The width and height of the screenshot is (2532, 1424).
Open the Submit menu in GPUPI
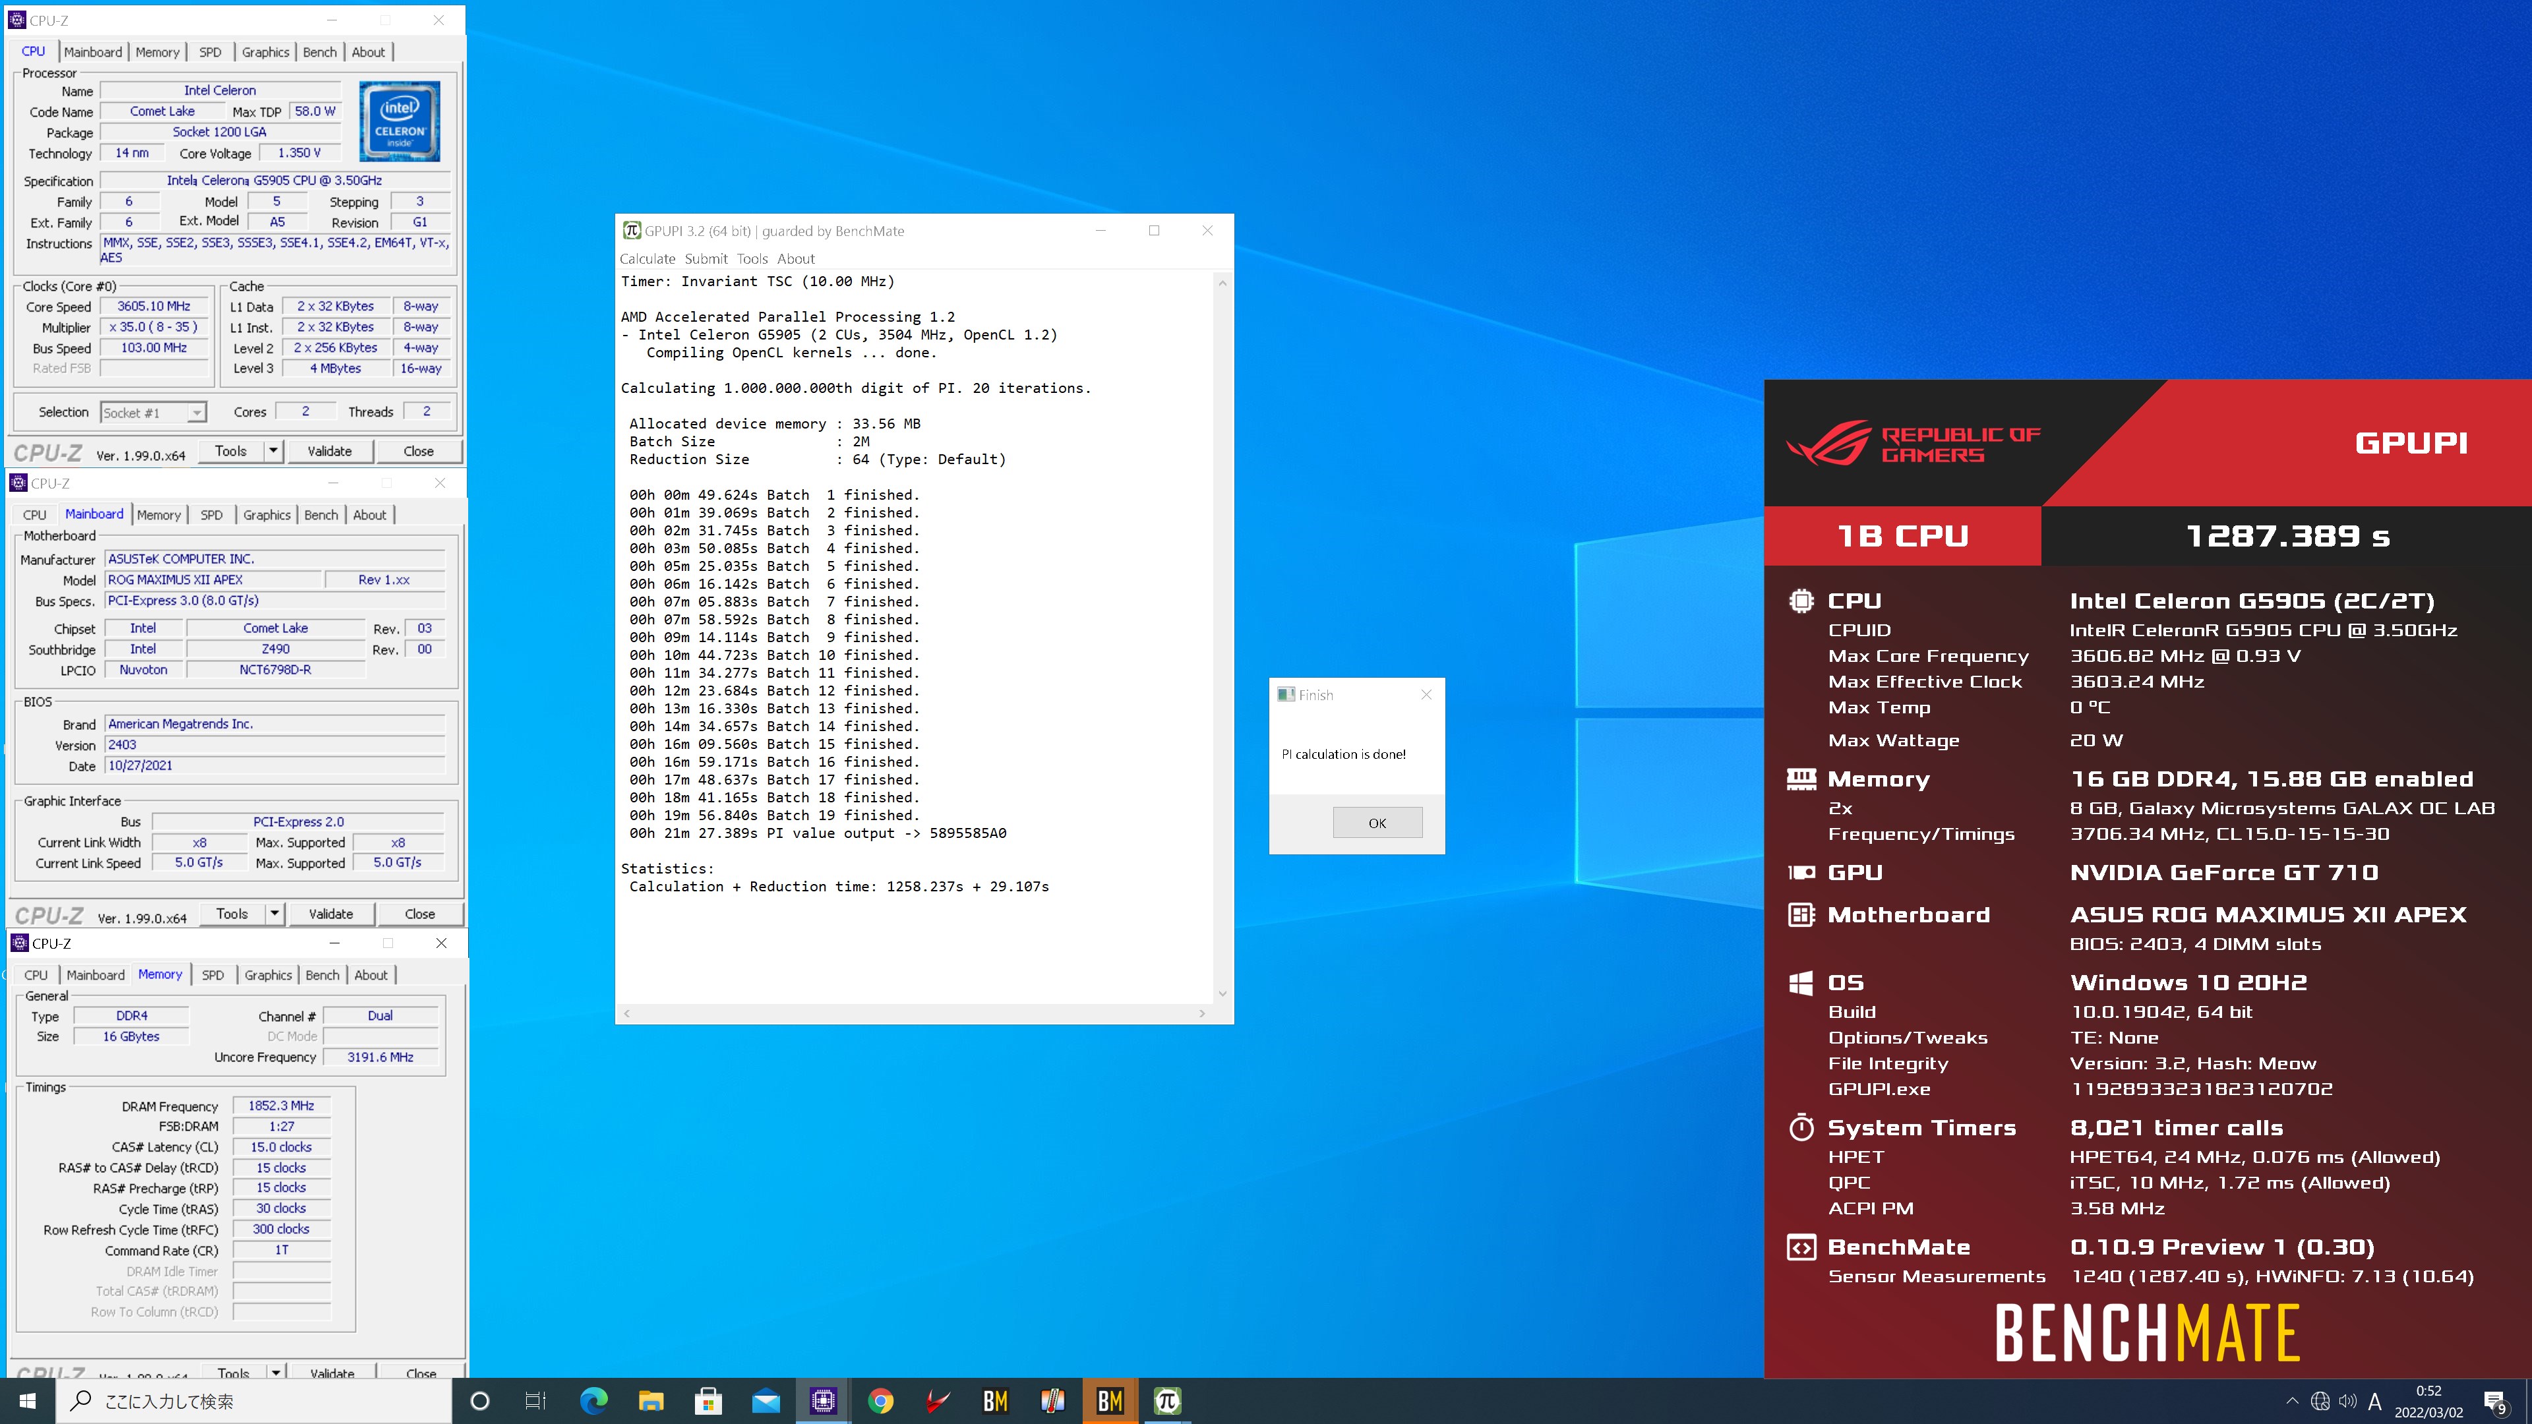pyautogui.click(x=706, y=258)
